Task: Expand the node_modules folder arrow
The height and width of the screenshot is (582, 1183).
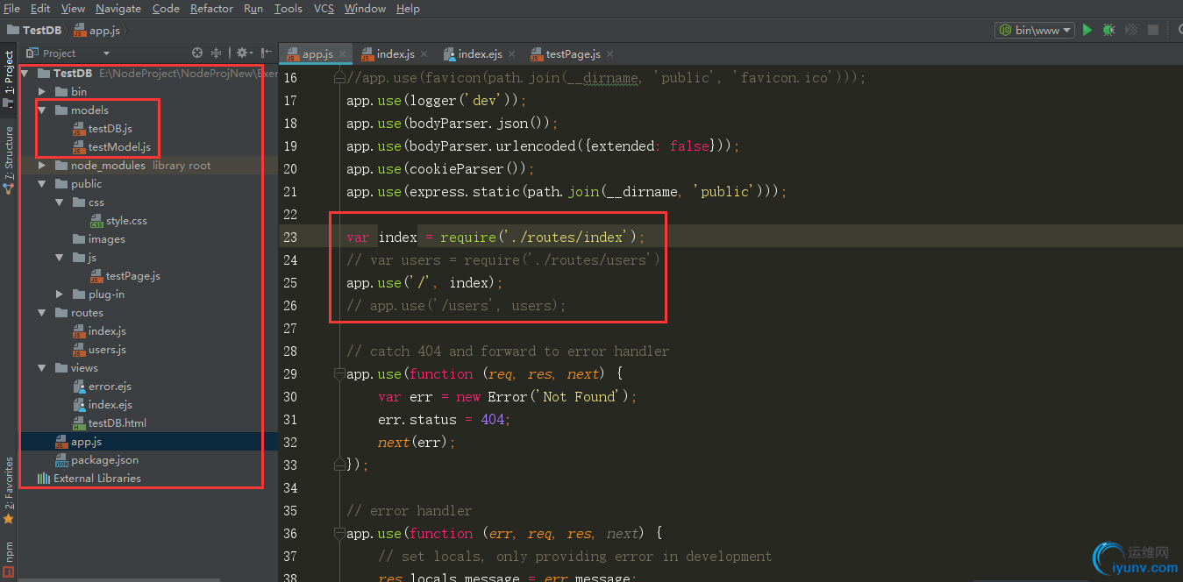Action: (42, 165)
